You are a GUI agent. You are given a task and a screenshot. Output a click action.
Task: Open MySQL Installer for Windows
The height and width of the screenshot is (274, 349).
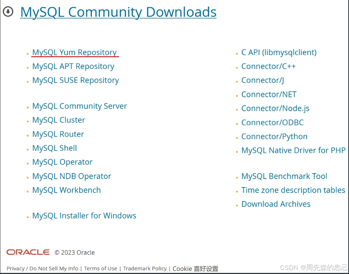[84, 216]
